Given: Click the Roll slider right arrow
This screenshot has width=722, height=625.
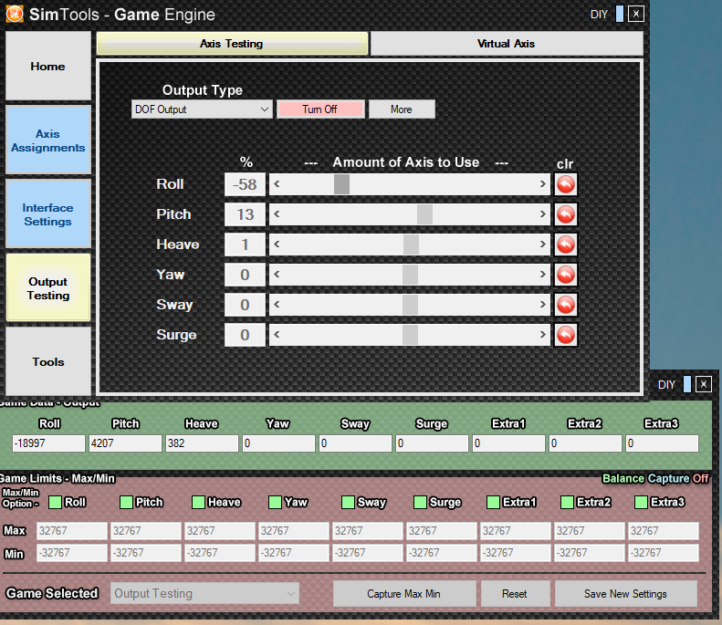Looking at the screenshot, I should [x=542, y=184].
